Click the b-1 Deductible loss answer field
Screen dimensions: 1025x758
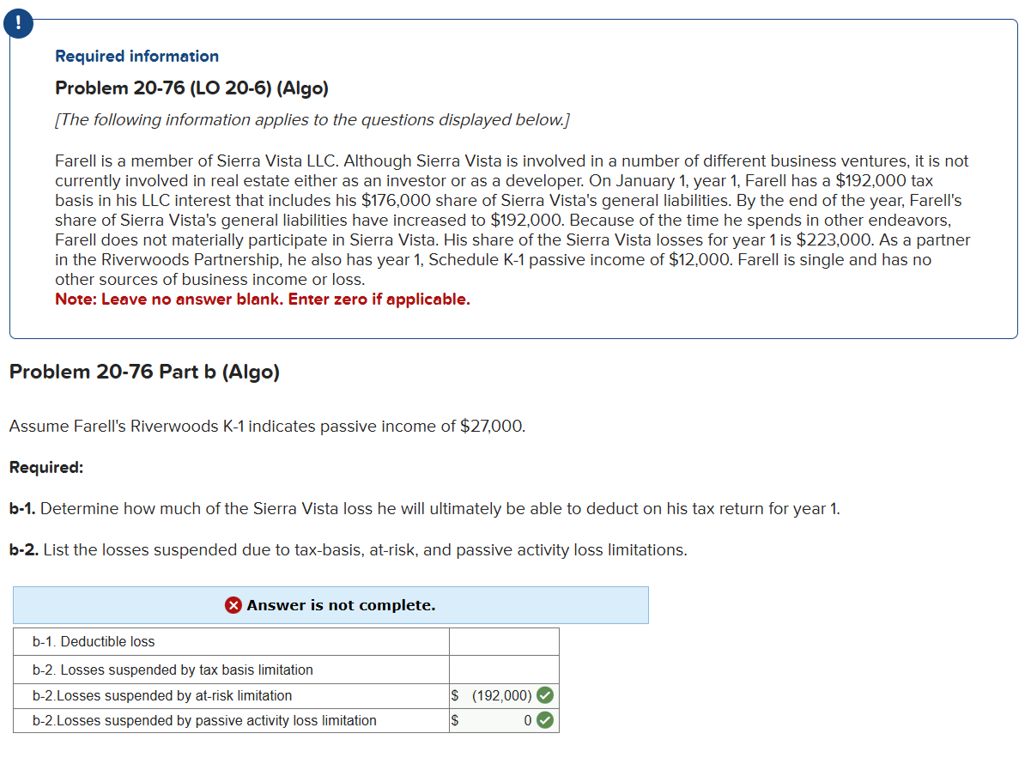tap(504, 642)
